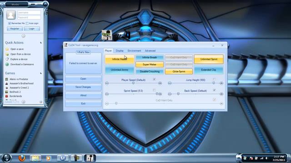Enable the Auto Login checkbox
Viewport: 291px width, 163px height.
pos(27,23)
